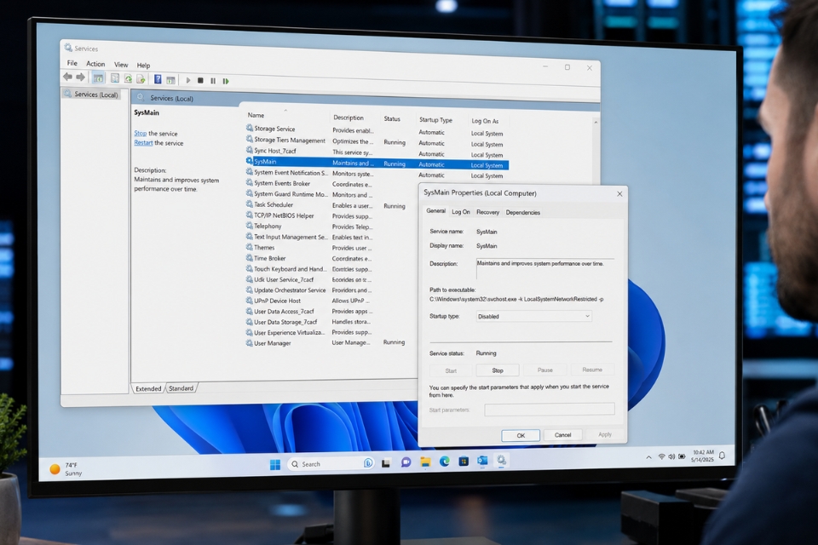
Task: Open the Windows Start button
Action: 275,464
